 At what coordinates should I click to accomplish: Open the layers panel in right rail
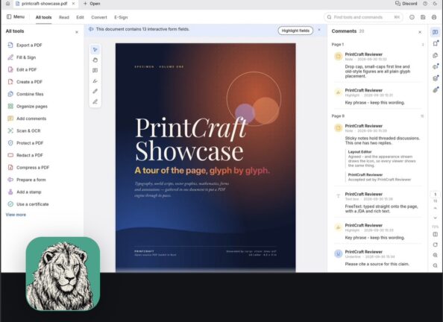point(436,78)
